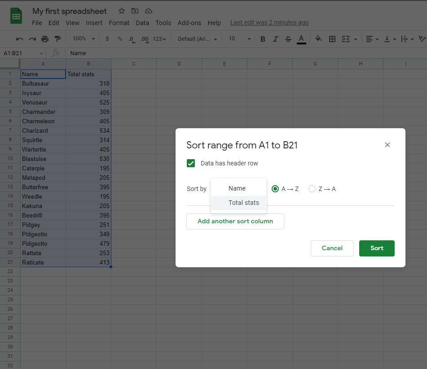Apply strikethrough formatting from toolbar
The image size is (427, 369).
[288, 39]
